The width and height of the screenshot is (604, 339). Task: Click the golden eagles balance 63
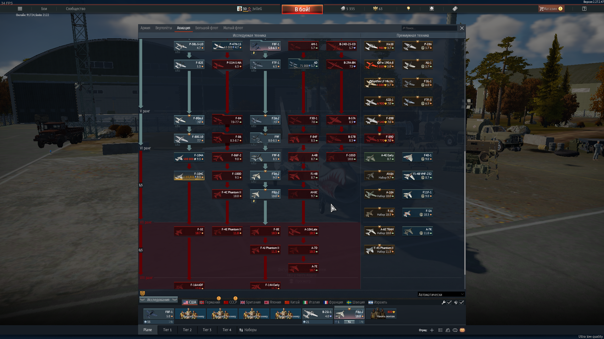[378, 9]
